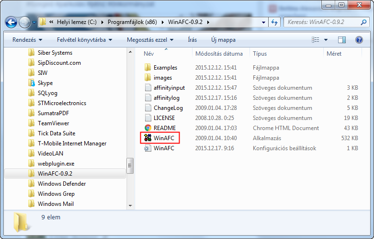This screenshot has width=374, height=239.
Task: Select Windows Defender folder in tree
Action: pyautogui.click(x=62, y=183)
